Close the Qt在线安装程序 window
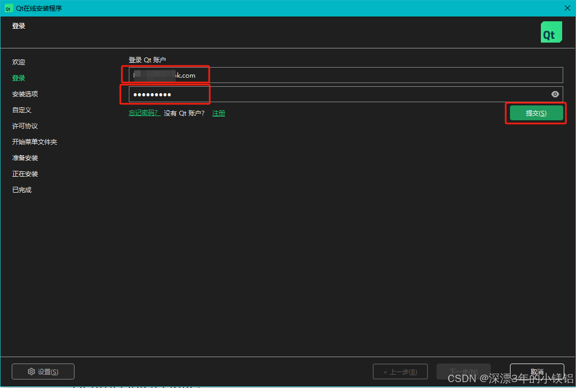The image size is (576, 388). 567,8
